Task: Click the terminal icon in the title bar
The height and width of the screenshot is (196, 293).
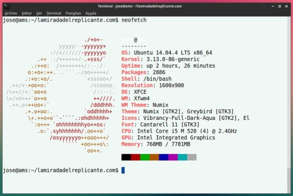Action: (x=6, y=6)
